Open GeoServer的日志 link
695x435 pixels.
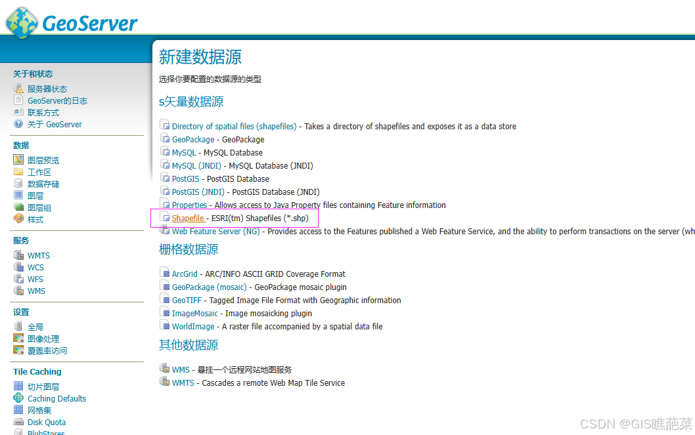57,101
